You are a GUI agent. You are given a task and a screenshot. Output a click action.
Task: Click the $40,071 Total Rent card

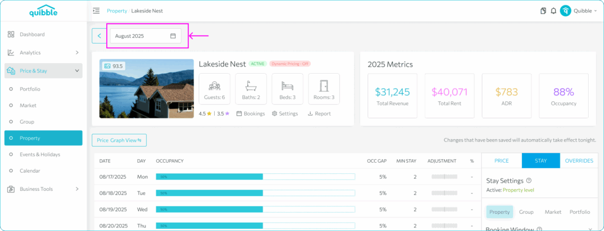click(x=449, y=96)
